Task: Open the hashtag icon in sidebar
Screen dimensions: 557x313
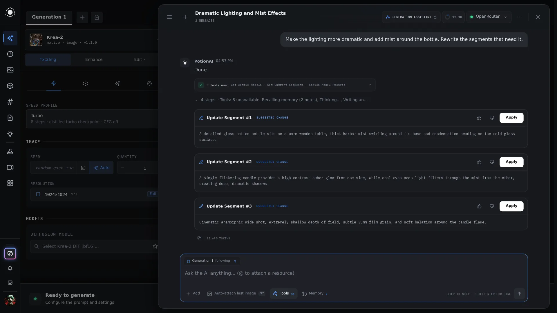Action: 10,102
